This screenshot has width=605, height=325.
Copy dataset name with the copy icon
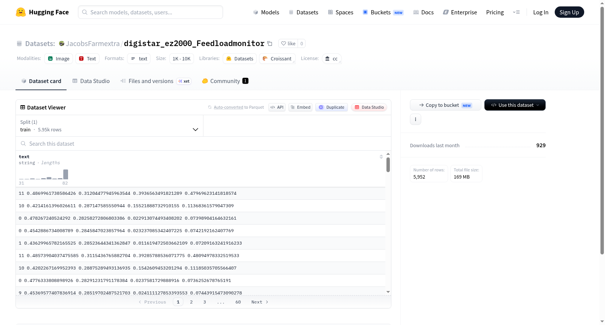270,43
